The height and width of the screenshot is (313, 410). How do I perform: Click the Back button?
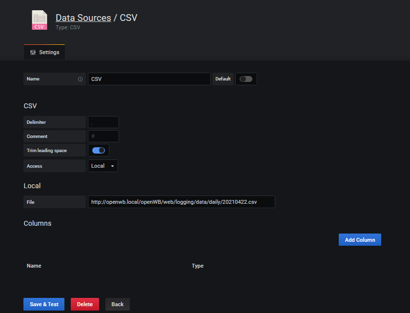pyautogui.click(x=118, y=304)
